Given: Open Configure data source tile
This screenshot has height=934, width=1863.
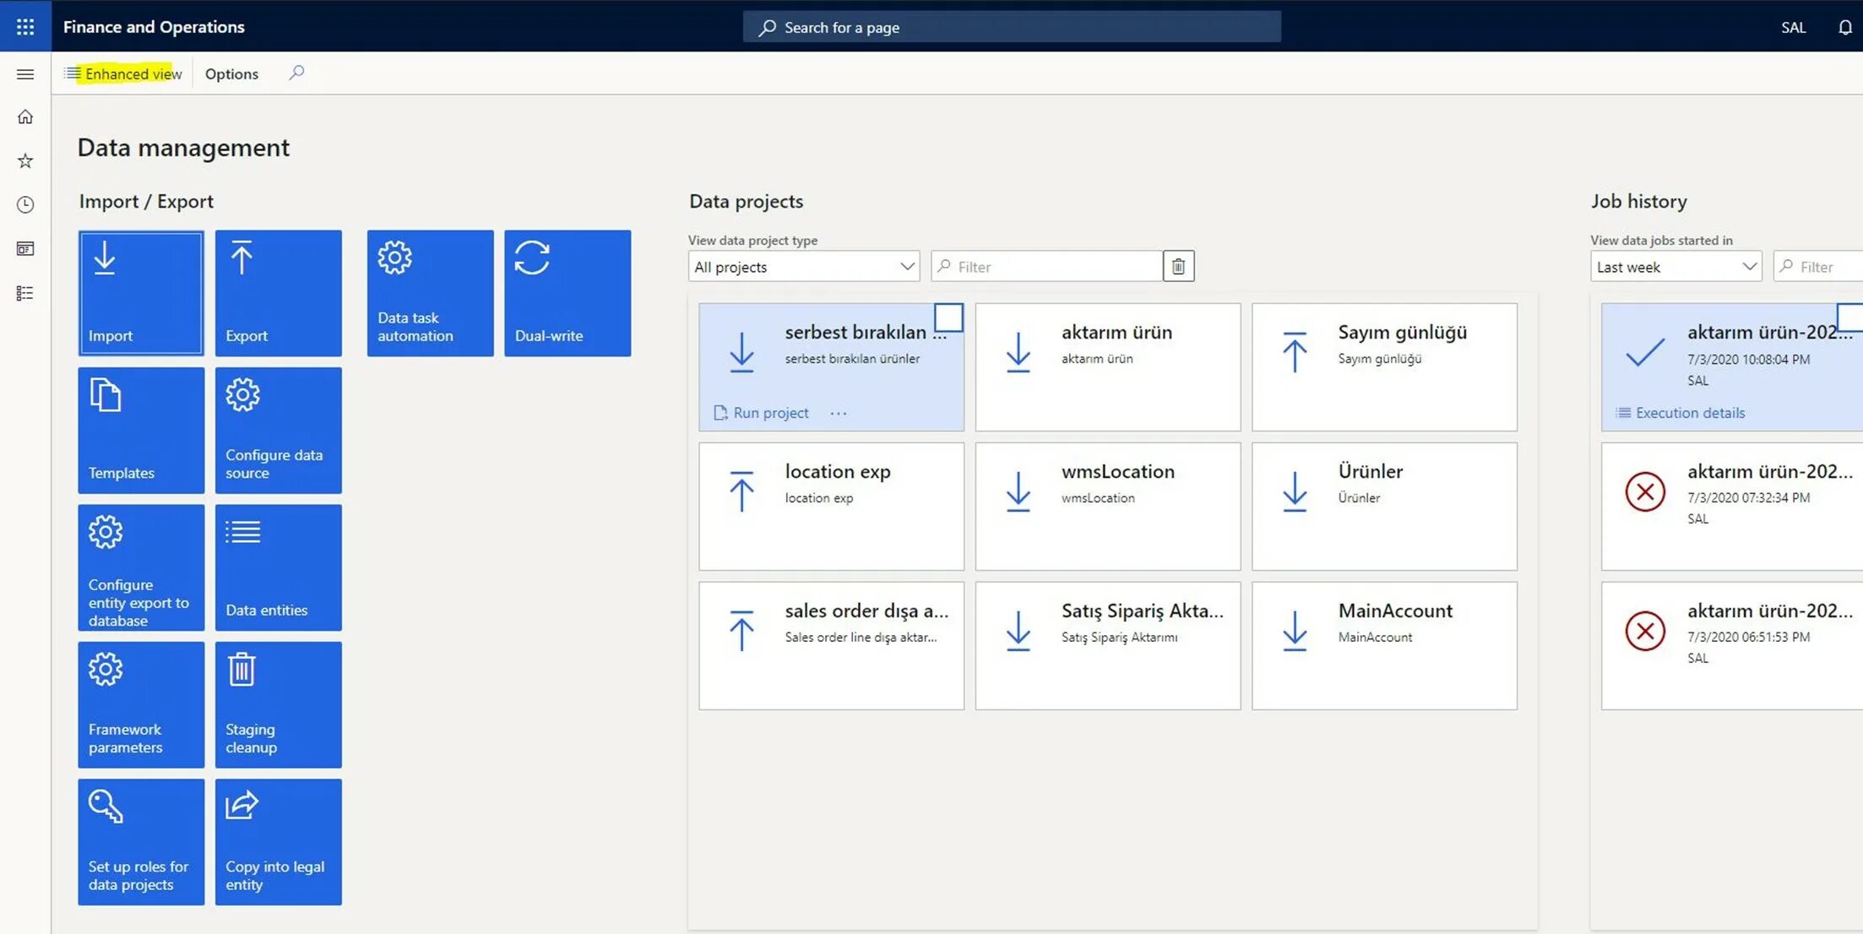Looking at the screenshot, I should click(279, 431).
